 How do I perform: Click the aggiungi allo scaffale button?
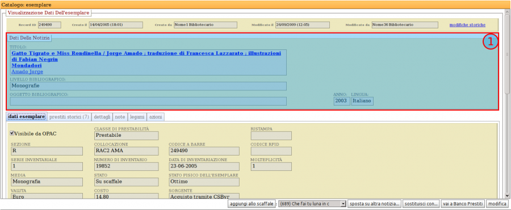point(252,204)
